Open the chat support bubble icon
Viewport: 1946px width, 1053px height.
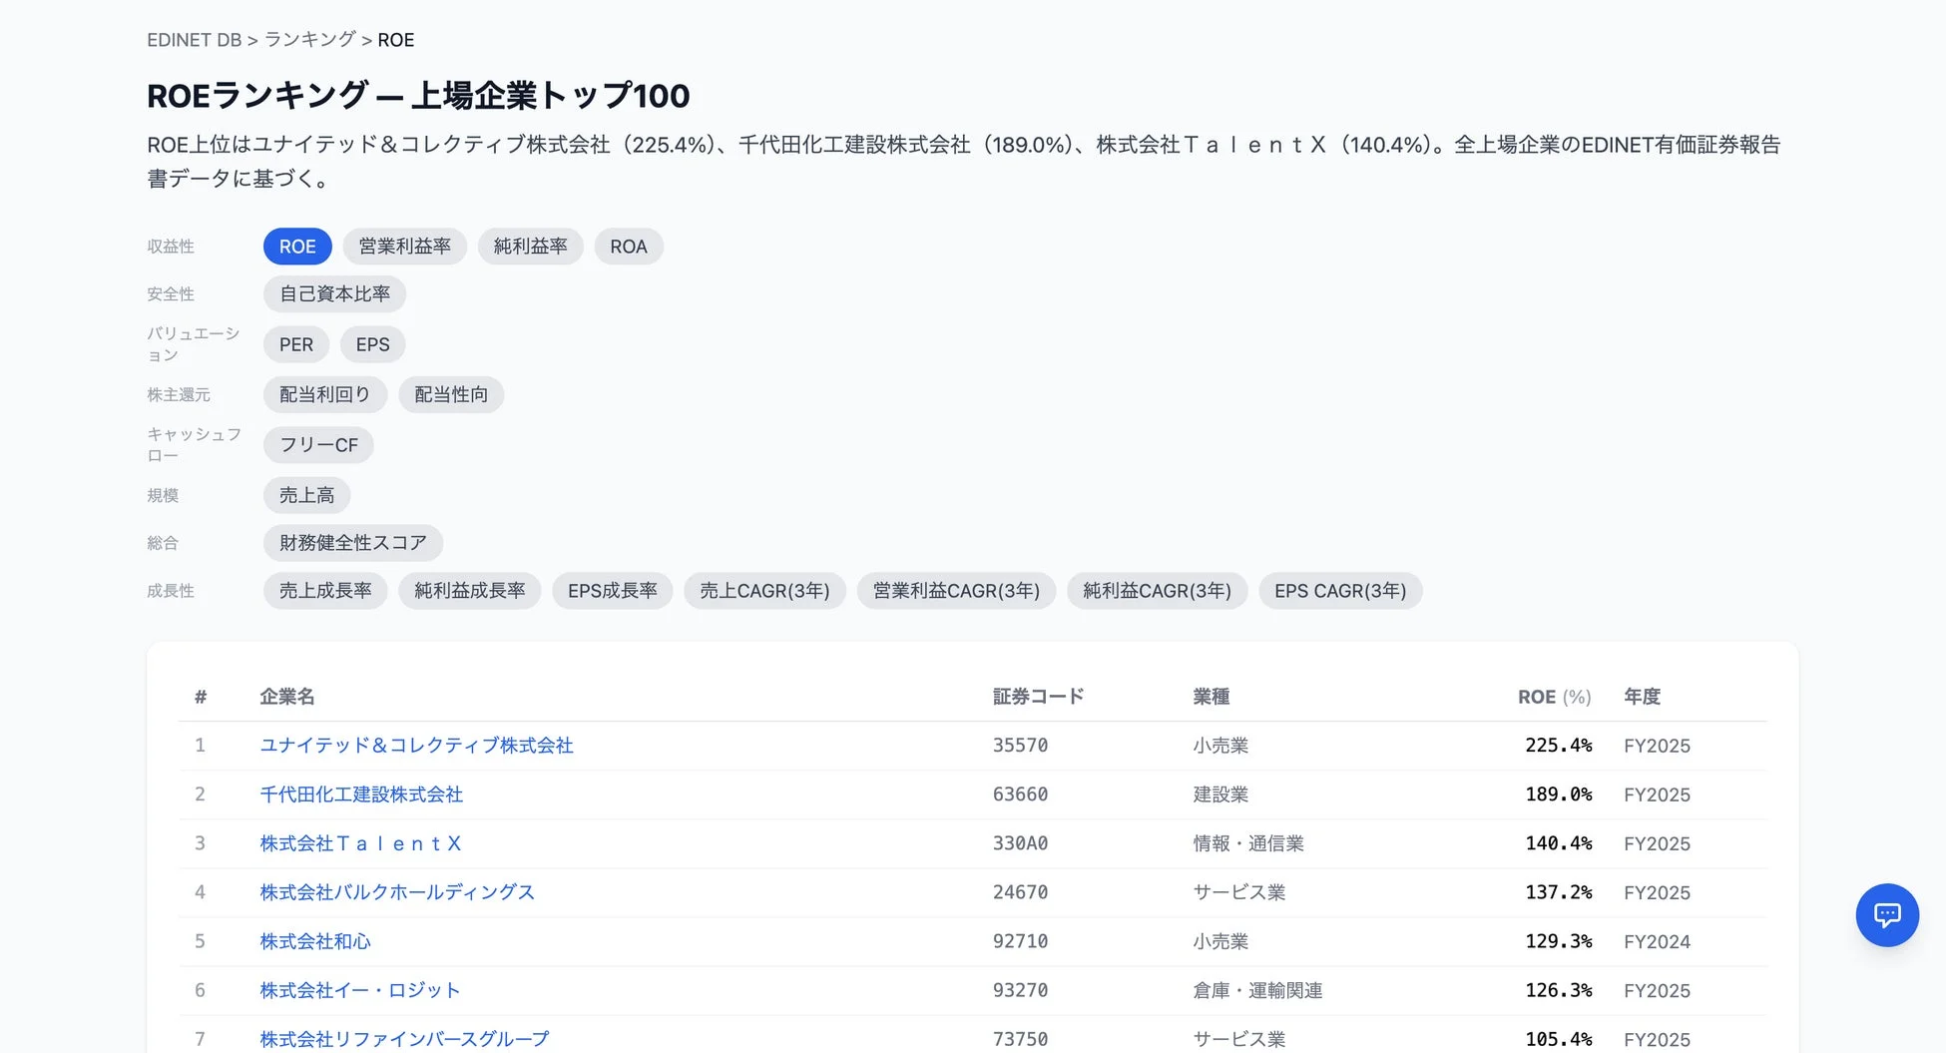(x=1887, y=914)
